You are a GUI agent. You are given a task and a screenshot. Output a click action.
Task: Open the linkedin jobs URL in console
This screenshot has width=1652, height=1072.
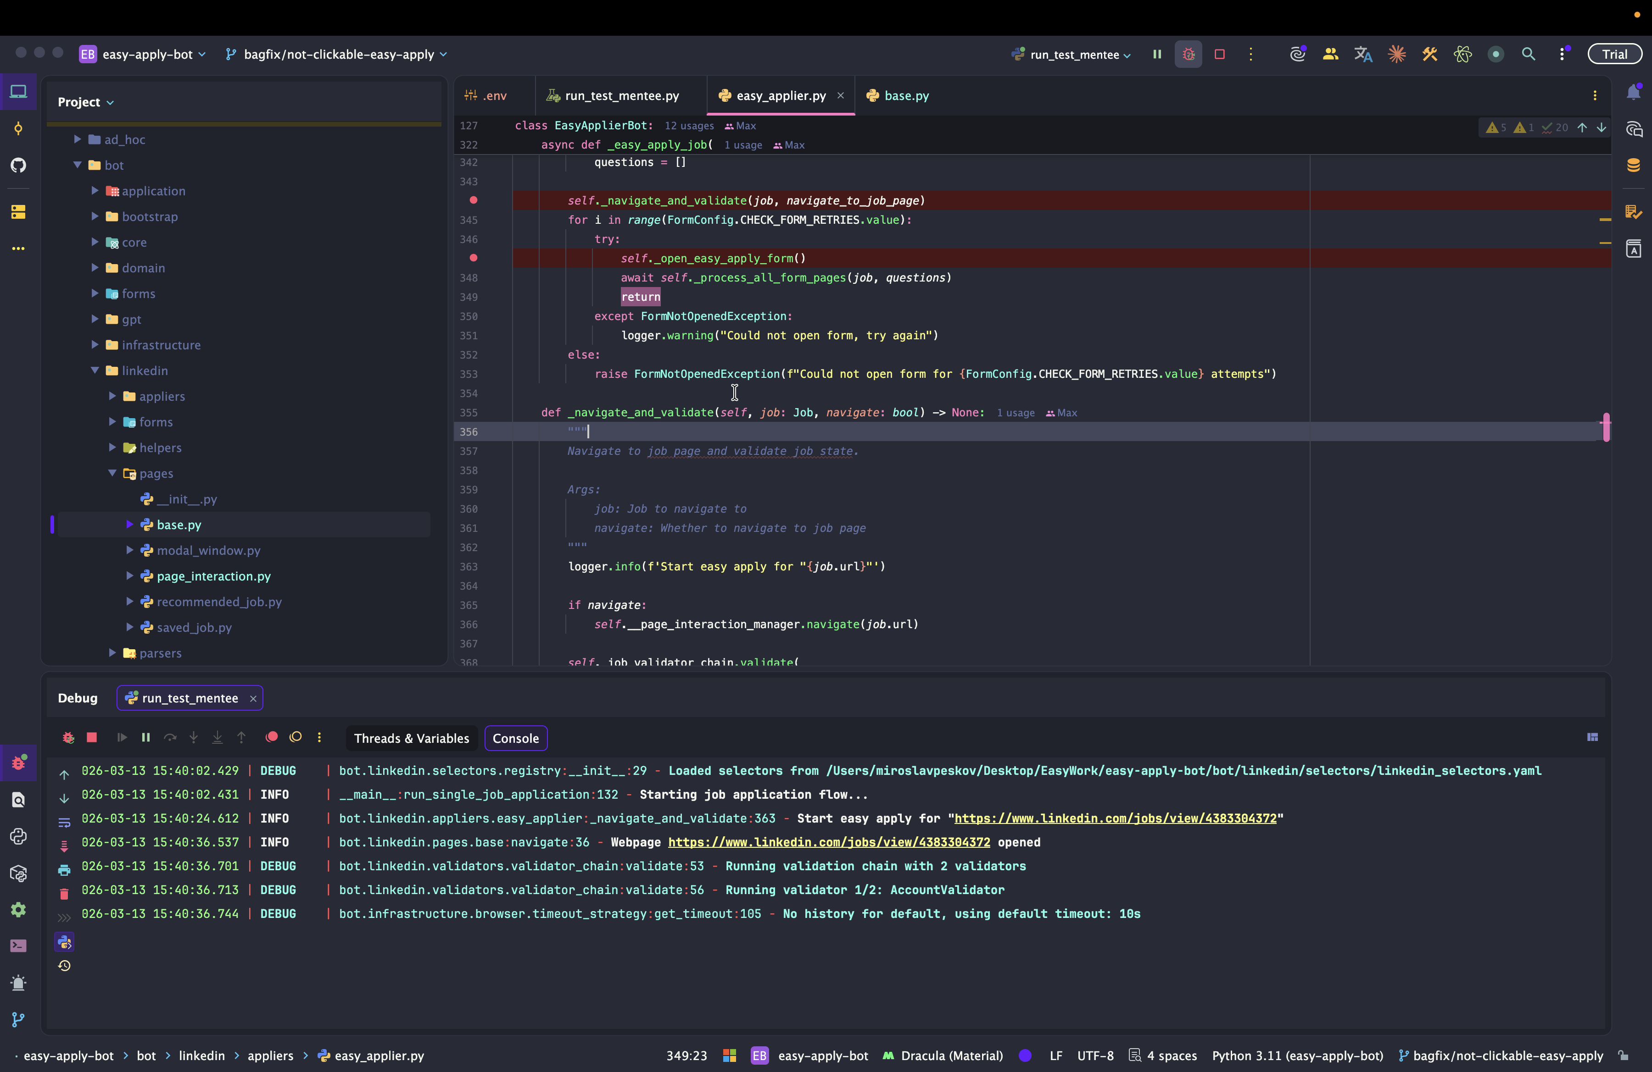click(x=1115, y=818)
